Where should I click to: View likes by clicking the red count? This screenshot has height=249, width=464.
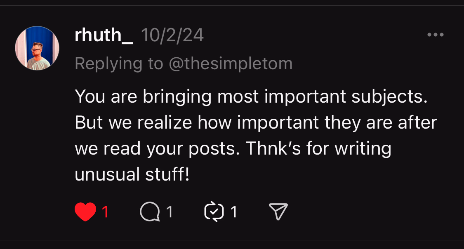pos(105,212)
